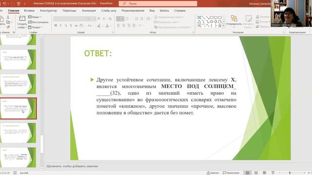This screenshot has width=312, height=175.
Task: Toggle italic (К) formatting
Action: tap(60, 25)
